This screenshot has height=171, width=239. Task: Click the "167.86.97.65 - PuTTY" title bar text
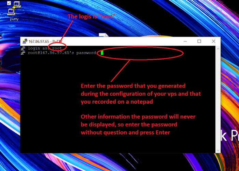45,41
